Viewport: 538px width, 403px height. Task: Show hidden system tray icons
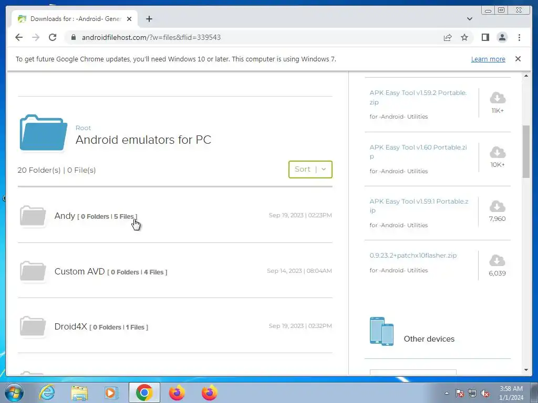(447, 393)
